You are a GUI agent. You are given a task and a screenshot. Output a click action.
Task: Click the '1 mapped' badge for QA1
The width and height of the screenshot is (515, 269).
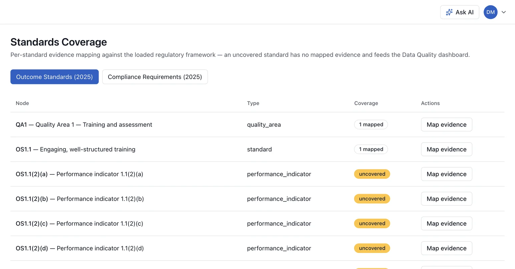point(371,124)
